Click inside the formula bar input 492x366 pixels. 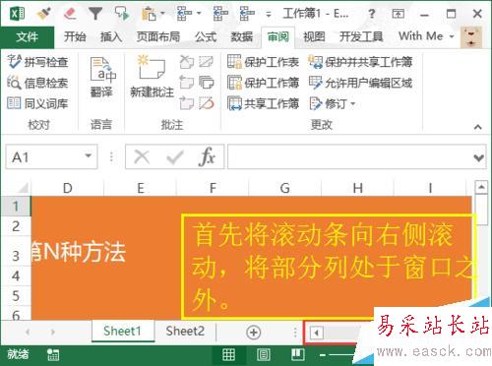pos(350,157)
